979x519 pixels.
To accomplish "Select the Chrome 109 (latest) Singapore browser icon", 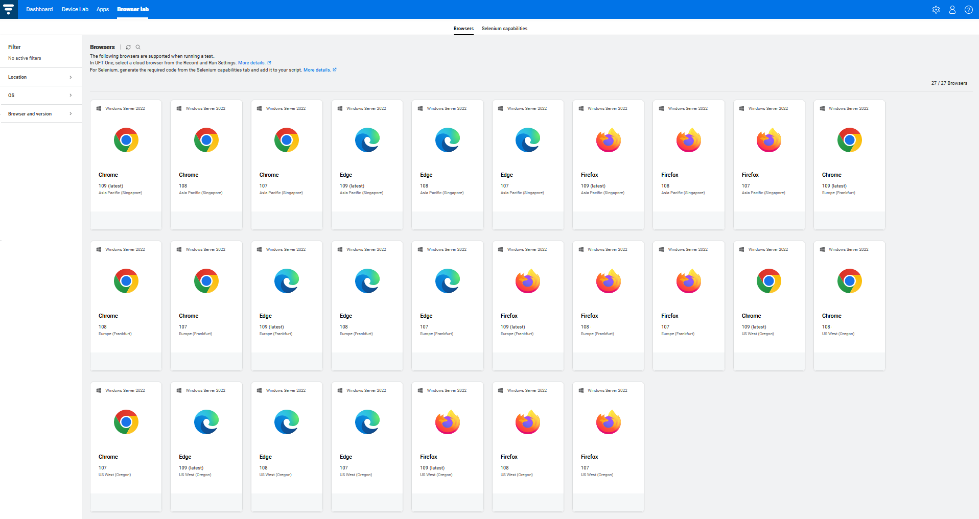I will (126, 139).
